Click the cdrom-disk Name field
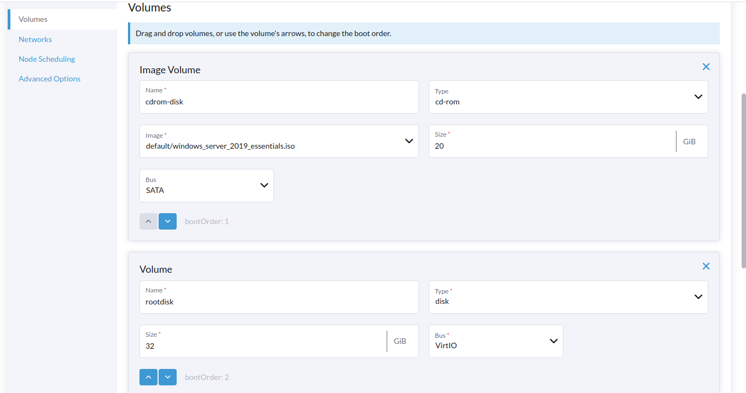This screenshot has height=393, width=746. point(279,97)
